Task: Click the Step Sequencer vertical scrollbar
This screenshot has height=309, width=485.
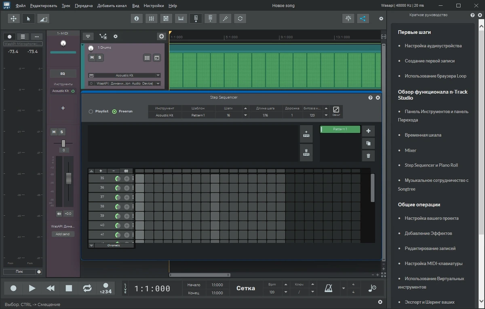Action: click(373, 188)
